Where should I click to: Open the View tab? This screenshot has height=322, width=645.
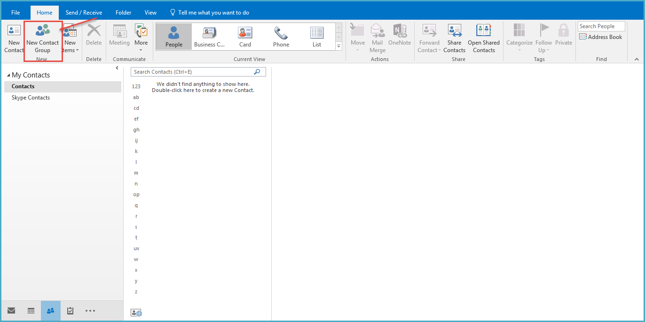point(150,13)
